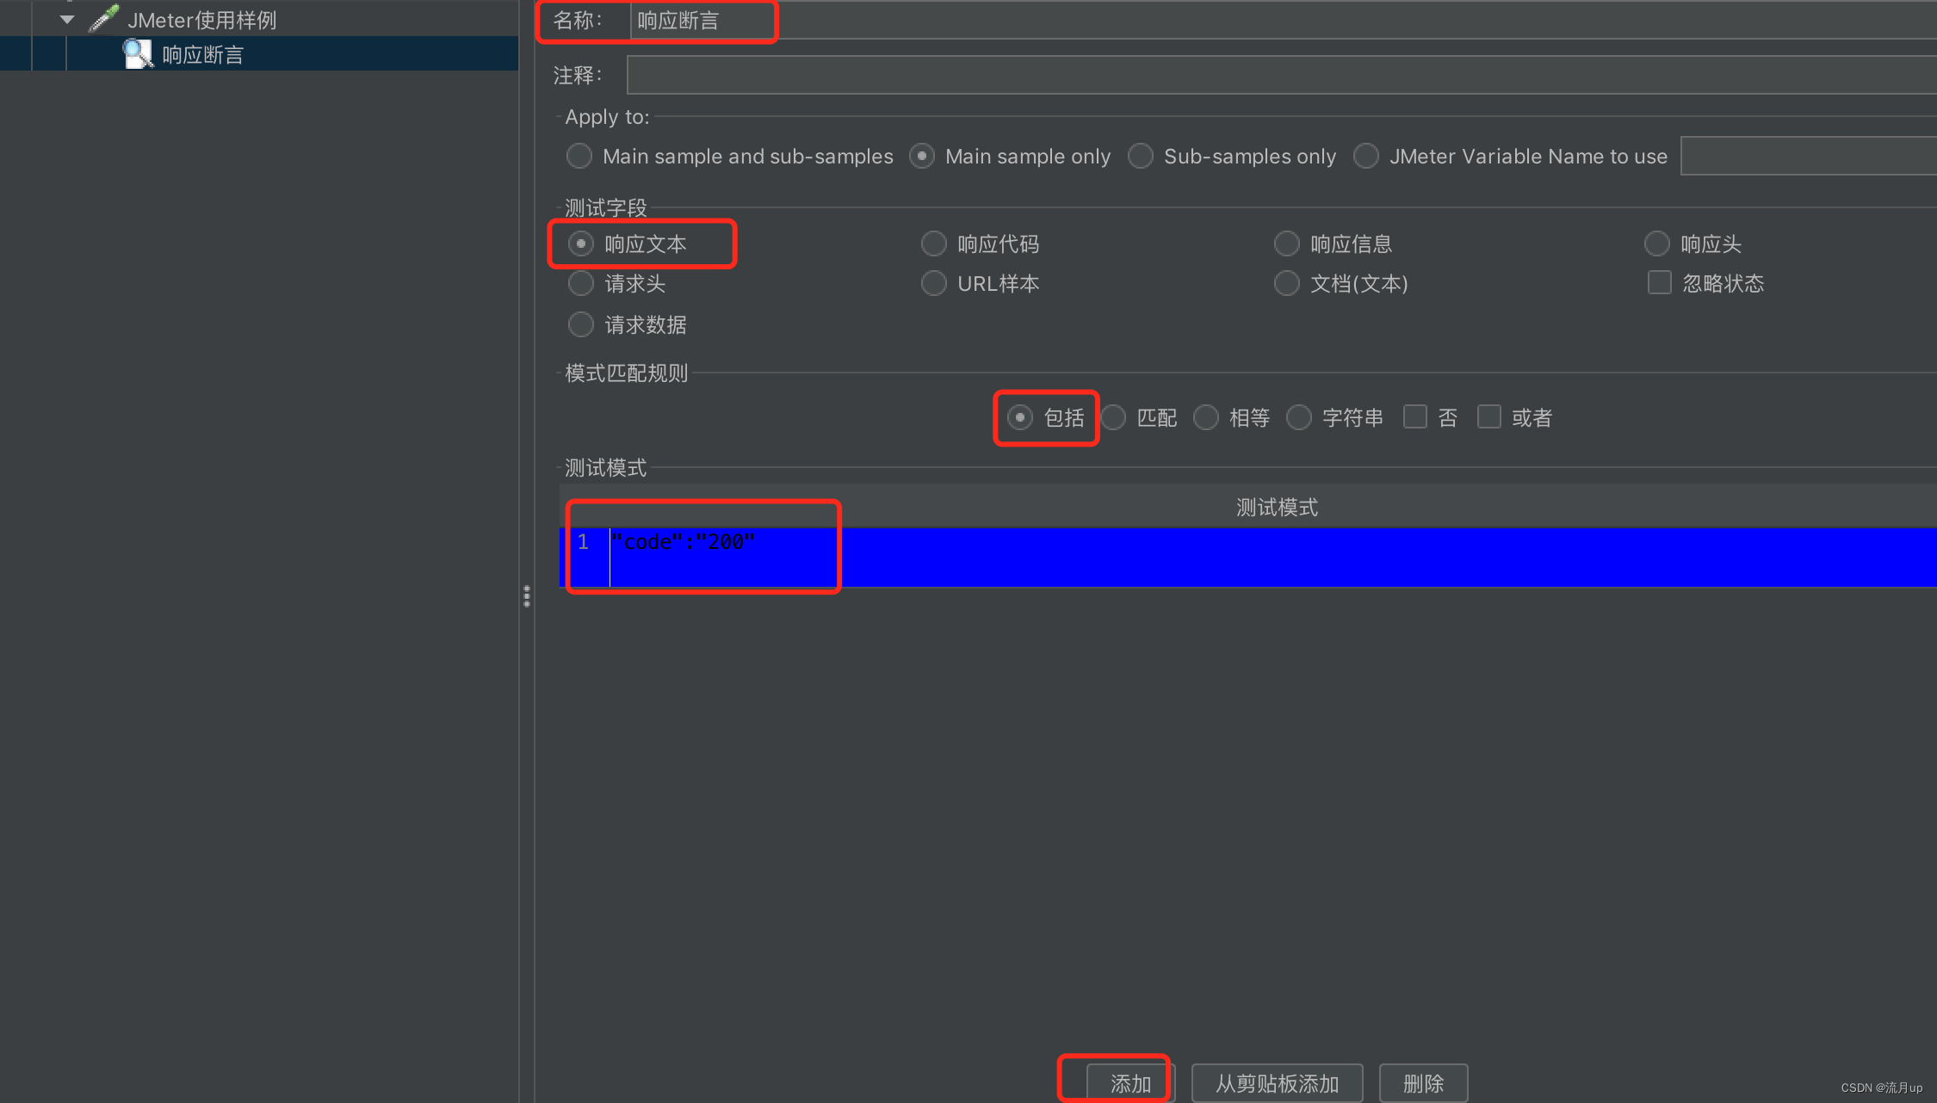
Task: Select Sub-samples only radio
Action: 1141,156
